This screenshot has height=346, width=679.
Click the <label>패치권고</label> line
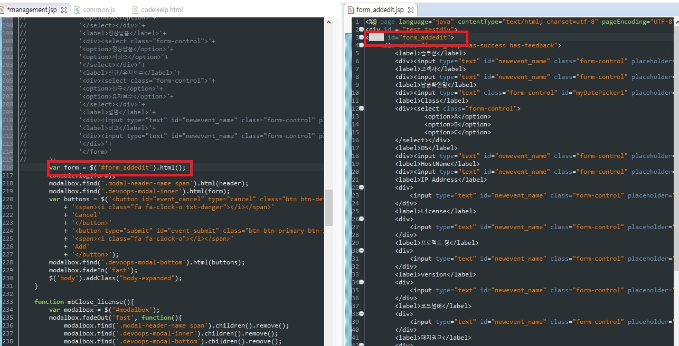(433, 338)
